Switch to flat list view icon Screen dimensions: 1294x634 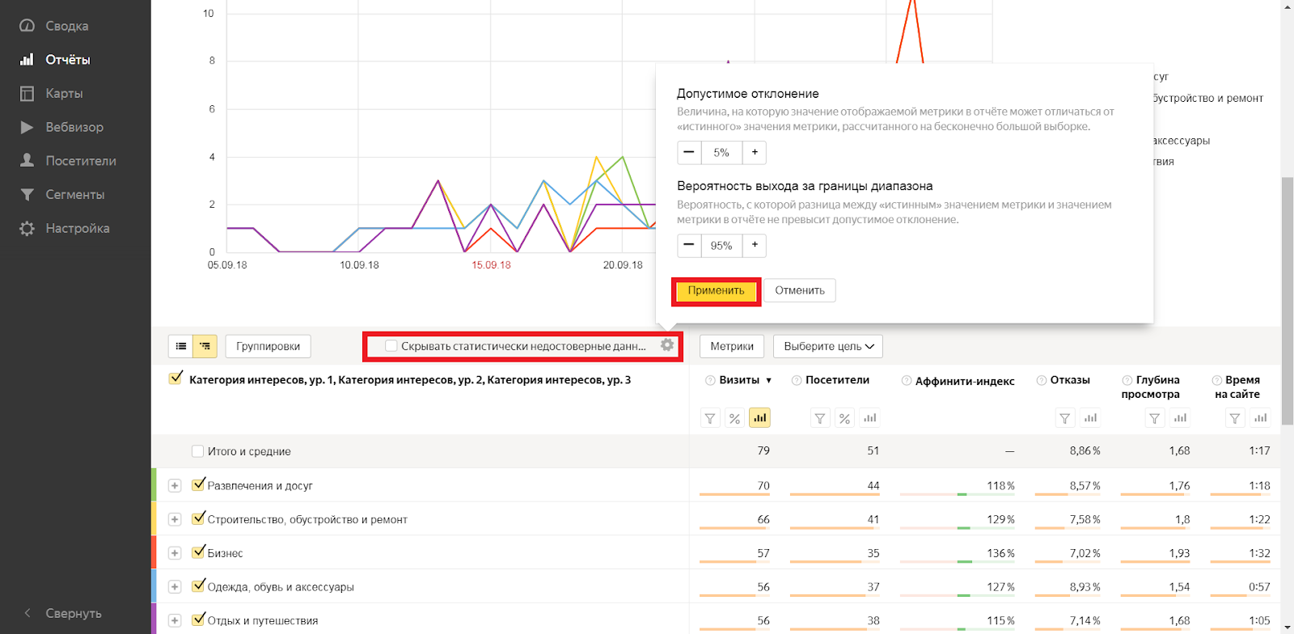coord(181,346)
